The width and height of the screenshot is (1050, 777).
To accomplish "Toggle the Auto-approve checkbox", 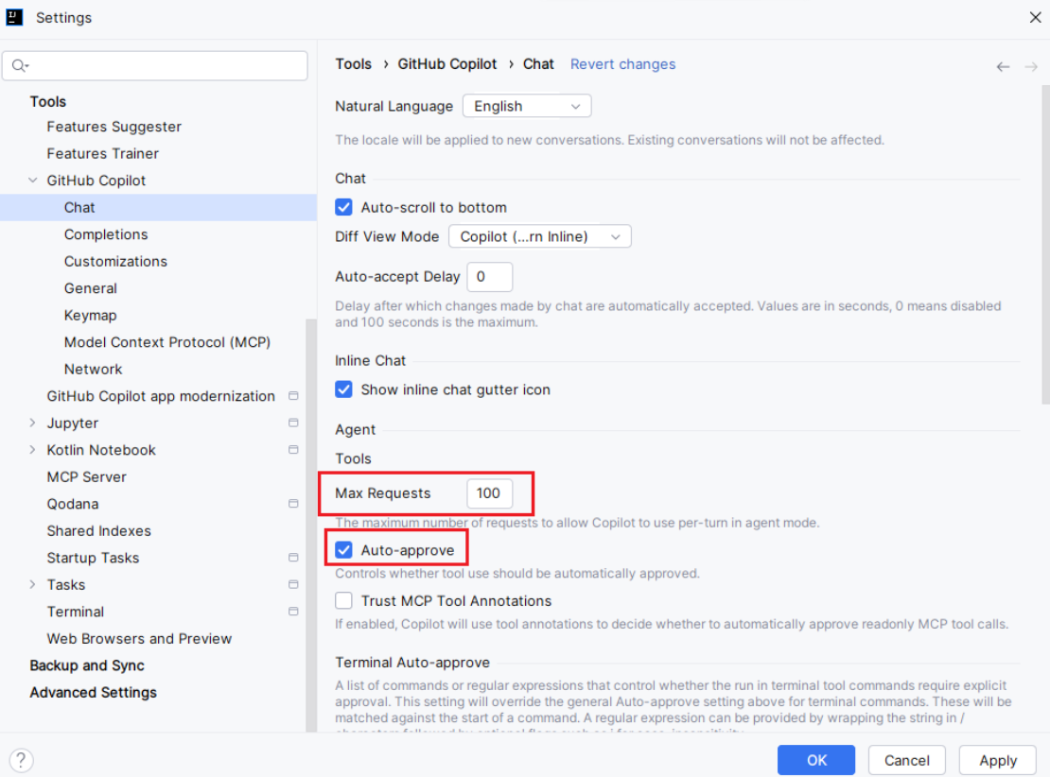I will point(343,550).
